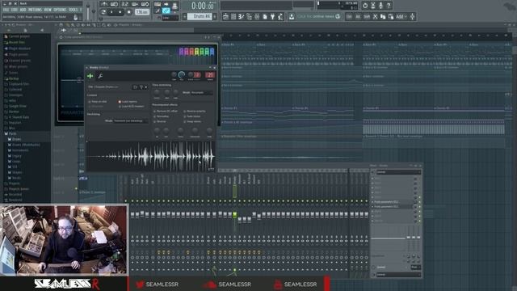The image size is (517, 291).
Task: Open the OPTIONS menu
Action: coord(60,10)
